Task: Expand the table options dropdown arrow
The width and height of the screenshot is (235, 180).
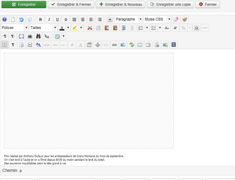Action: (63, 36)
